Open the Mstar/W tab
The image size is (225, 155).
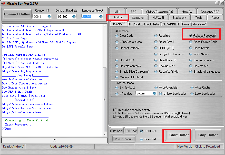187,12
